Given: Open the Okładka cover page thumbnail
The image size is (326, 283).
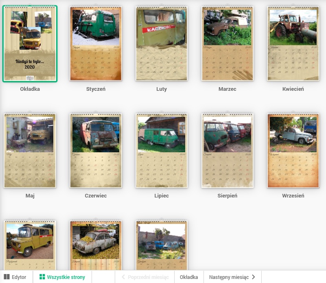Looking at the screenshot, I should tap(30, 44).
